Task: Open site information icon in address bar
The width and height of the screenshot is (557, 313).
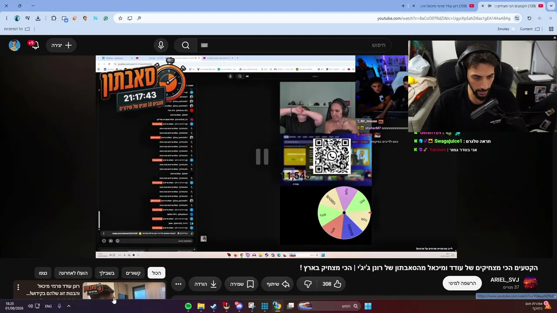Action: pyautogui.click(x=517, y=18)
